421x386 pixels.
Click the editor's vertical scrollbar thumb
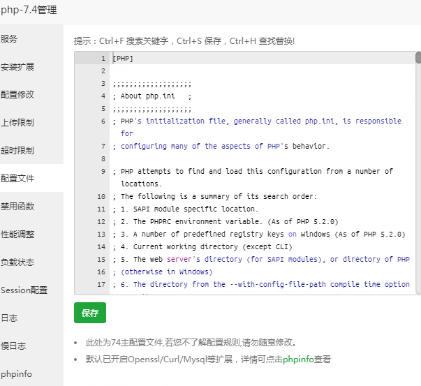418,58
